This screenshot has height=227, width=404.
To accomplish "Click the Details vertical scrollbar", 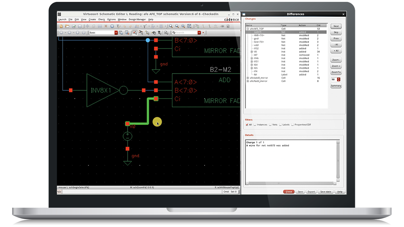I will click(338, 160).
